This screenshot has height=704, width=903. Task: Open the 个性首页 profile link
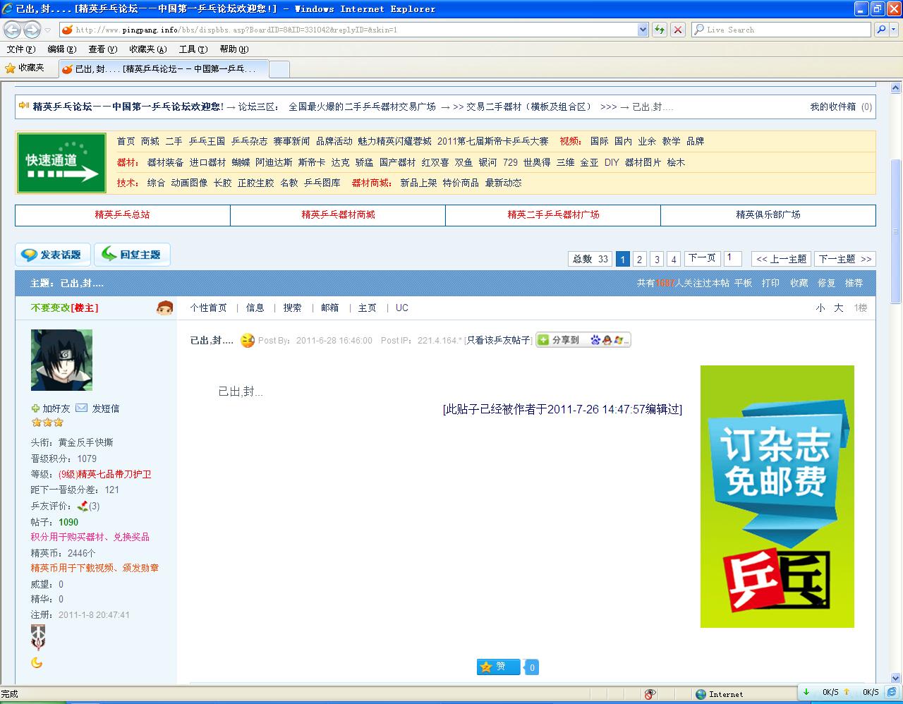tap(208, 308)
